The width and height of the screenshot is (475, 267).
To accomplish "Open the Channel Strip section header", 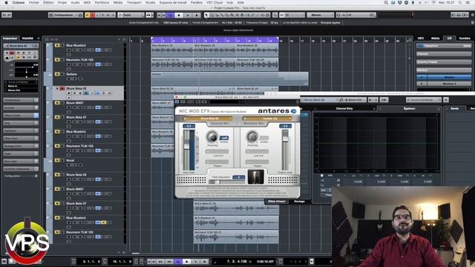I will click(344, 108).
